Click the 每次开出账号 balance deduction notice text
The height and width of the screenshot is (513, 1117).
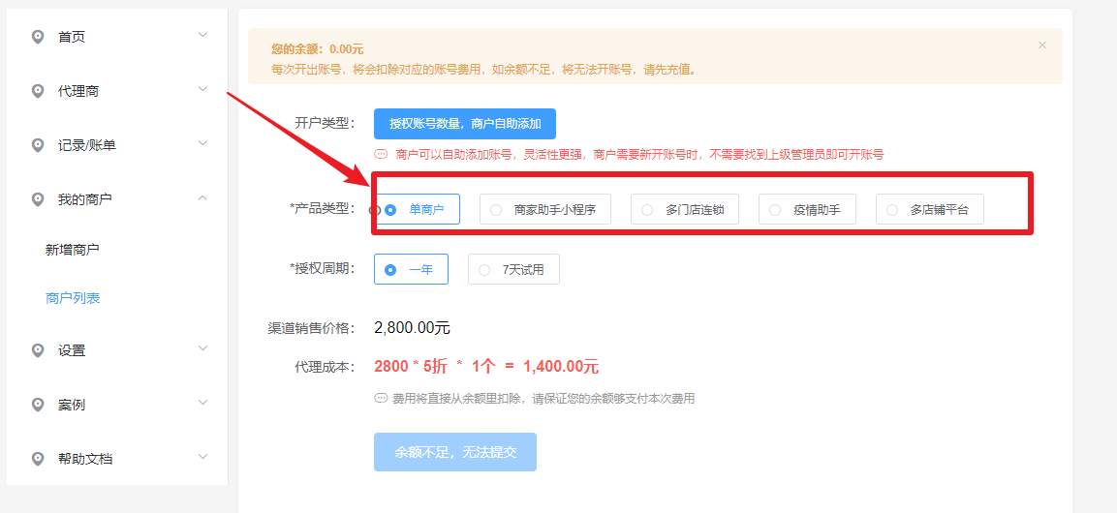click(x=483, y=70)
